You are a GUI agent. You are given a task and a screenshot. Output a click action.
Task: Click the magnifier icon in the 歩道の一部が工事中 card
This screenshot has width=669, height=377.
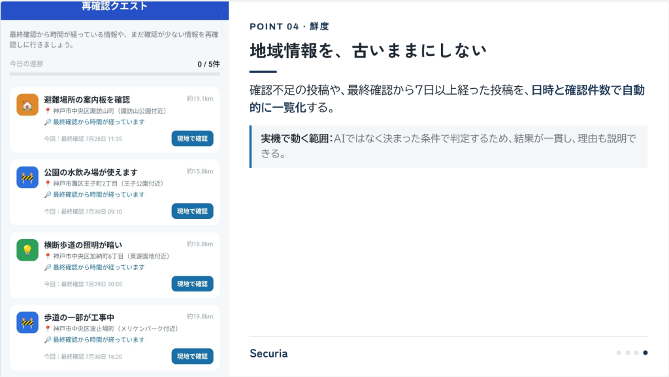coord(48,340)
